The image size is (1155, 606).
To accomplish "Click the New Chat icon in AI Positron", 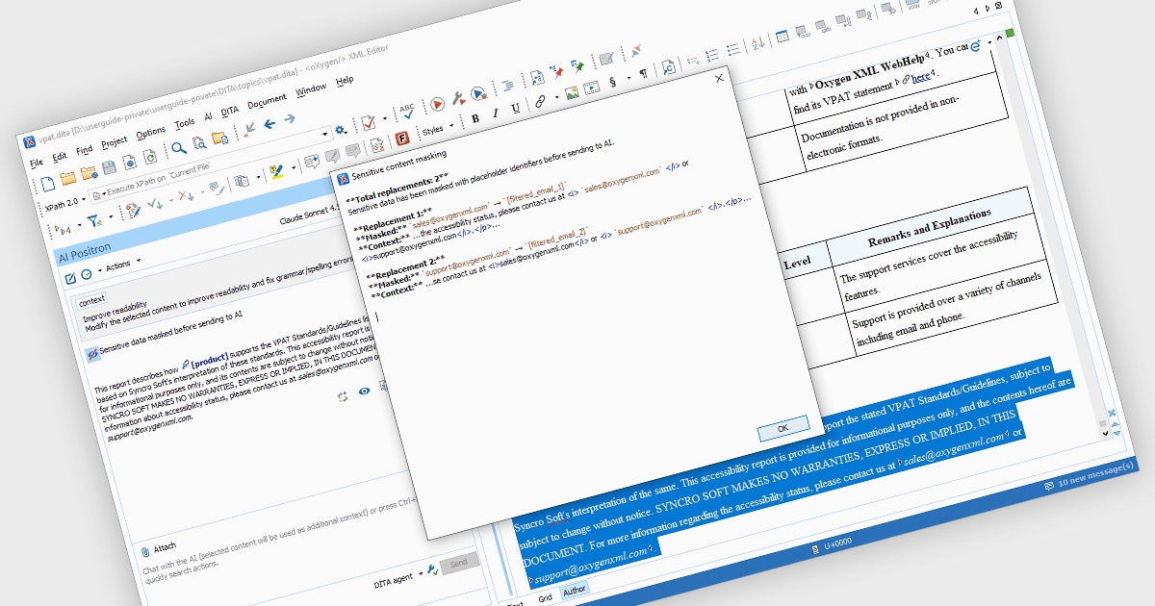I will coord(70,278).
